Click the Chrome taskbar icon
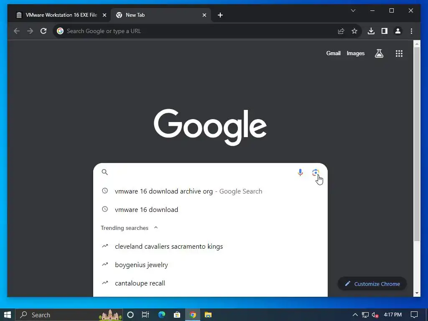 [193, 315]
